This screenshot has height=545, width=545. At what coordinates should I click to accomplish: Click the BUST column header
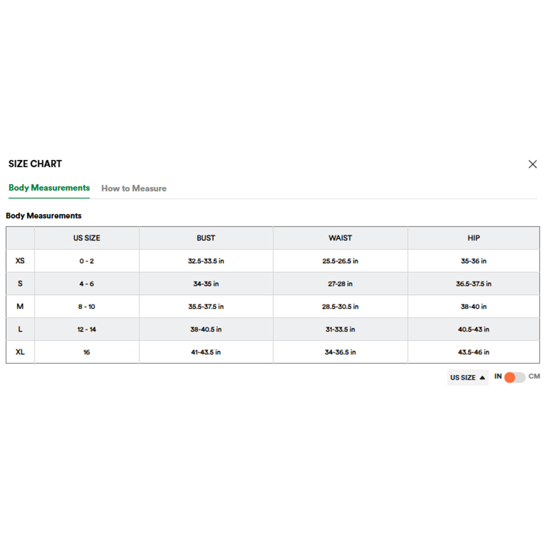(x=206, y=238)
